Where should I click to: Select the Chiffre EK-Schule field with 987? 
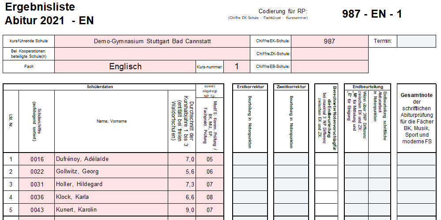pos(329,41)
